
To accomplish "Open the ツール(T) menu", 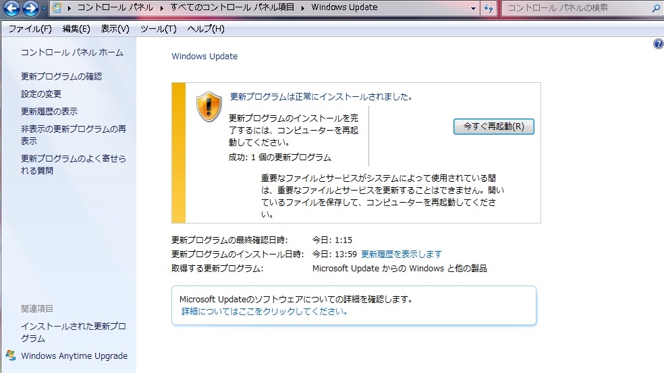I will point(159,29).
